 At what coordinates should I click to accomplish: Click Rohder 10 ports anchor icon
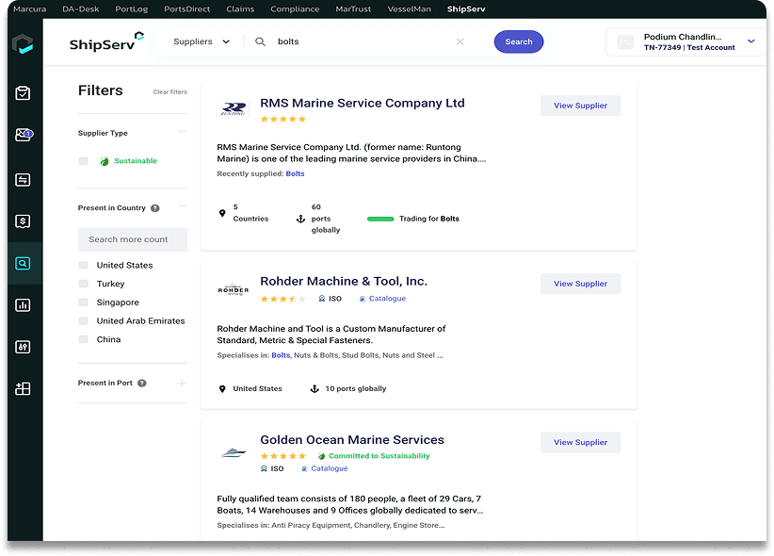pyautogui.click(x=314, y=389)
